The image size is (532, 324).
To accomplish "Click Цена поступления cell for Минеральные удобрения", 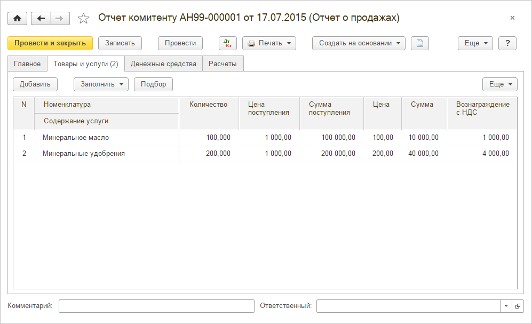I will [x=269, y=154].
